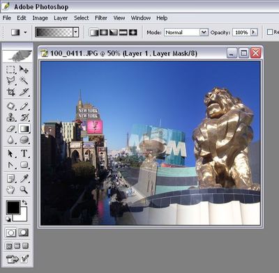The image size is (279, 273).
Task: Click the feather logo atop the toolbox
Action: [17, 56]
